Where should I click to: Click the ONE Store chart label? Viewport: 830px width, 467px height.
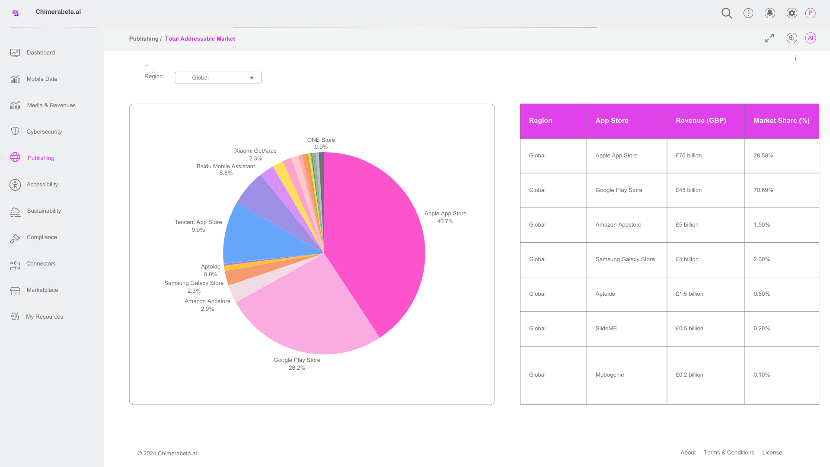point(321,143)
